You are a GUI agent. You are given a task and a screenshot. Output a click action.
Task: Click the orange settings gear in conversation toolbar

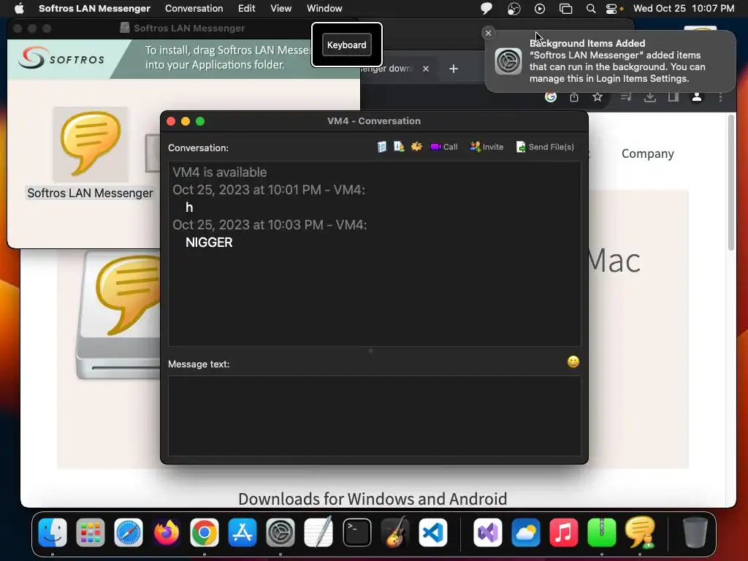coord(416,147)
